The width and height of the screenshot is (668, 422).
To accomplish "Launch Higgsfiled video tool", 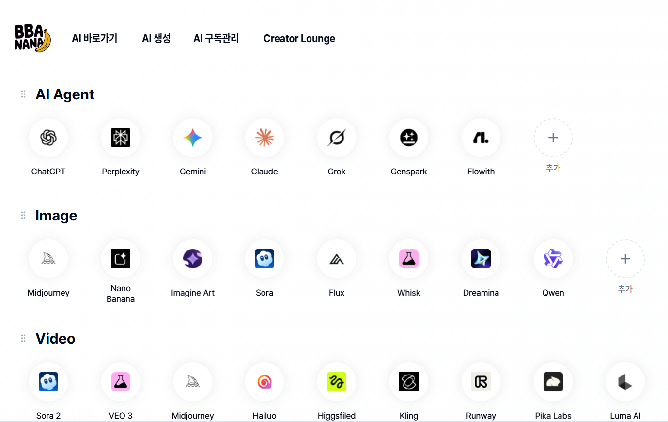I will [x=337, y=382].
